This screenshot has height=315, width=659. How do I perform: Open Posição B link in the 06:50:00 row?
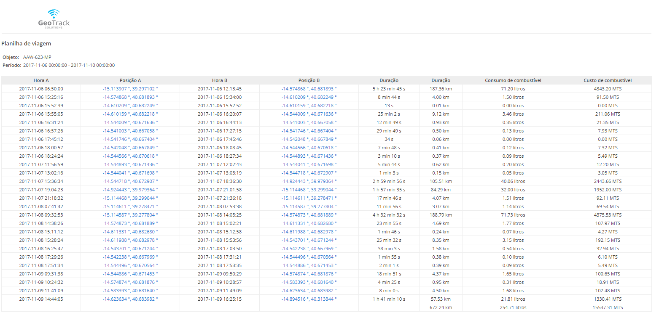pos(309,89)
